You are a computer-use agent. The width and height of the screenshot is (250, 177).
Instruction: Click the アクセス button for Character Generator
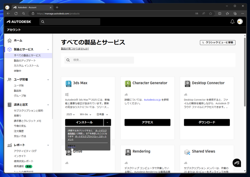147,123
